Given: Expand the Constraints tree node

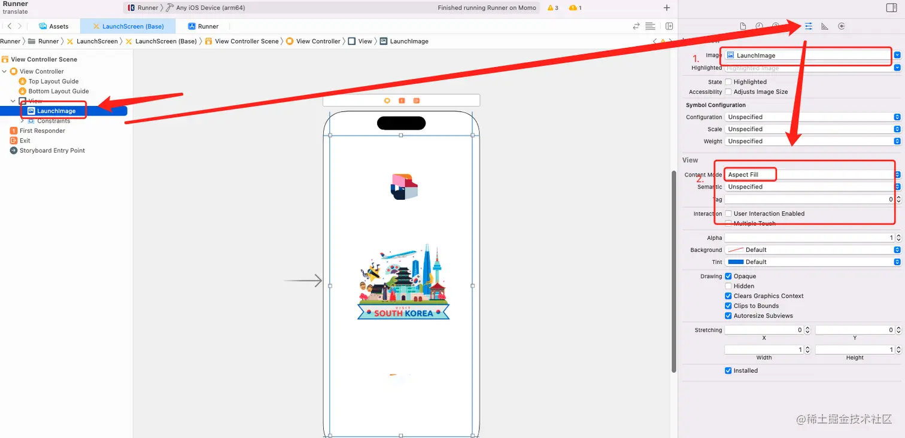Looking at the screenshot, I should click(x=22, y=121).
